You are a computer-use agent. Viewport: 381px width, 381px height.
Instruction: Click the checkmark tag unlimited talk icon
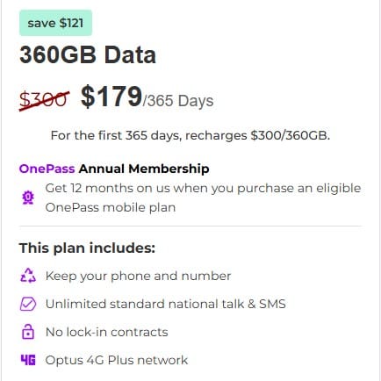coord(28,304)
